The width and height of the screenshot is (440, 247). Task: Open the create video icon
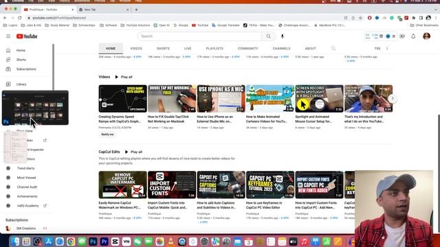coord(402,36)
